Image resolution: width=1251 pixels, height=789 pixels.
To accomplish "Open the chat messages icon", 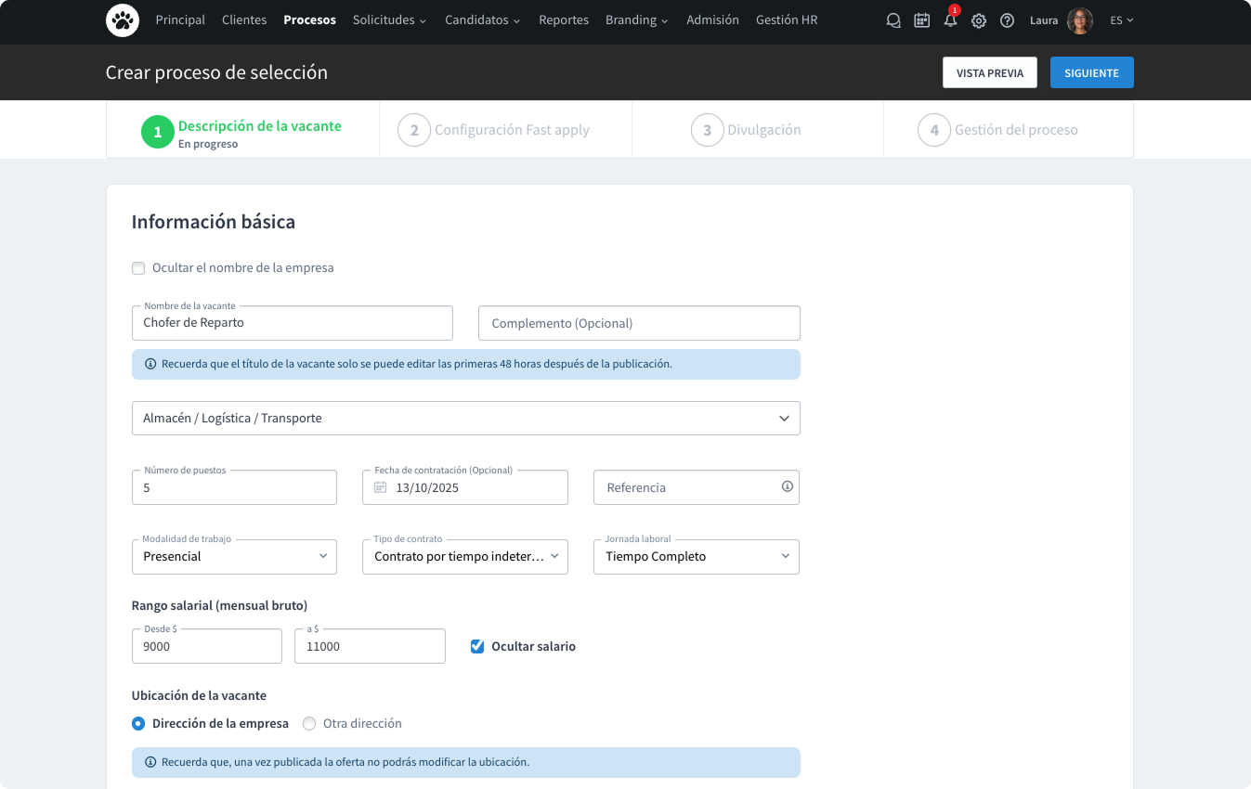I will pyautogui.click(x=893, y=20).
